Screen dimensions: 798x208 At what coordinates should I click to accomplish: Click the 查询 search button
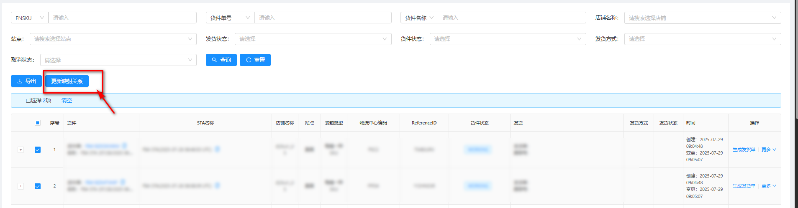point(221,60)
